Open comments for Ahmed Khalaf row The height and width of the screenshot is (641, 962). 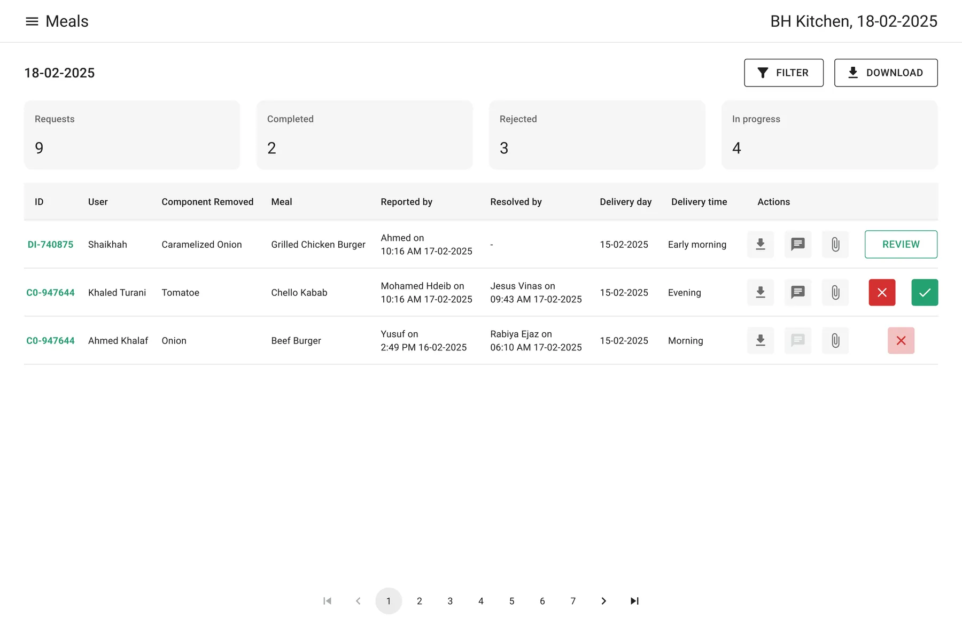(x=798, y=340)
